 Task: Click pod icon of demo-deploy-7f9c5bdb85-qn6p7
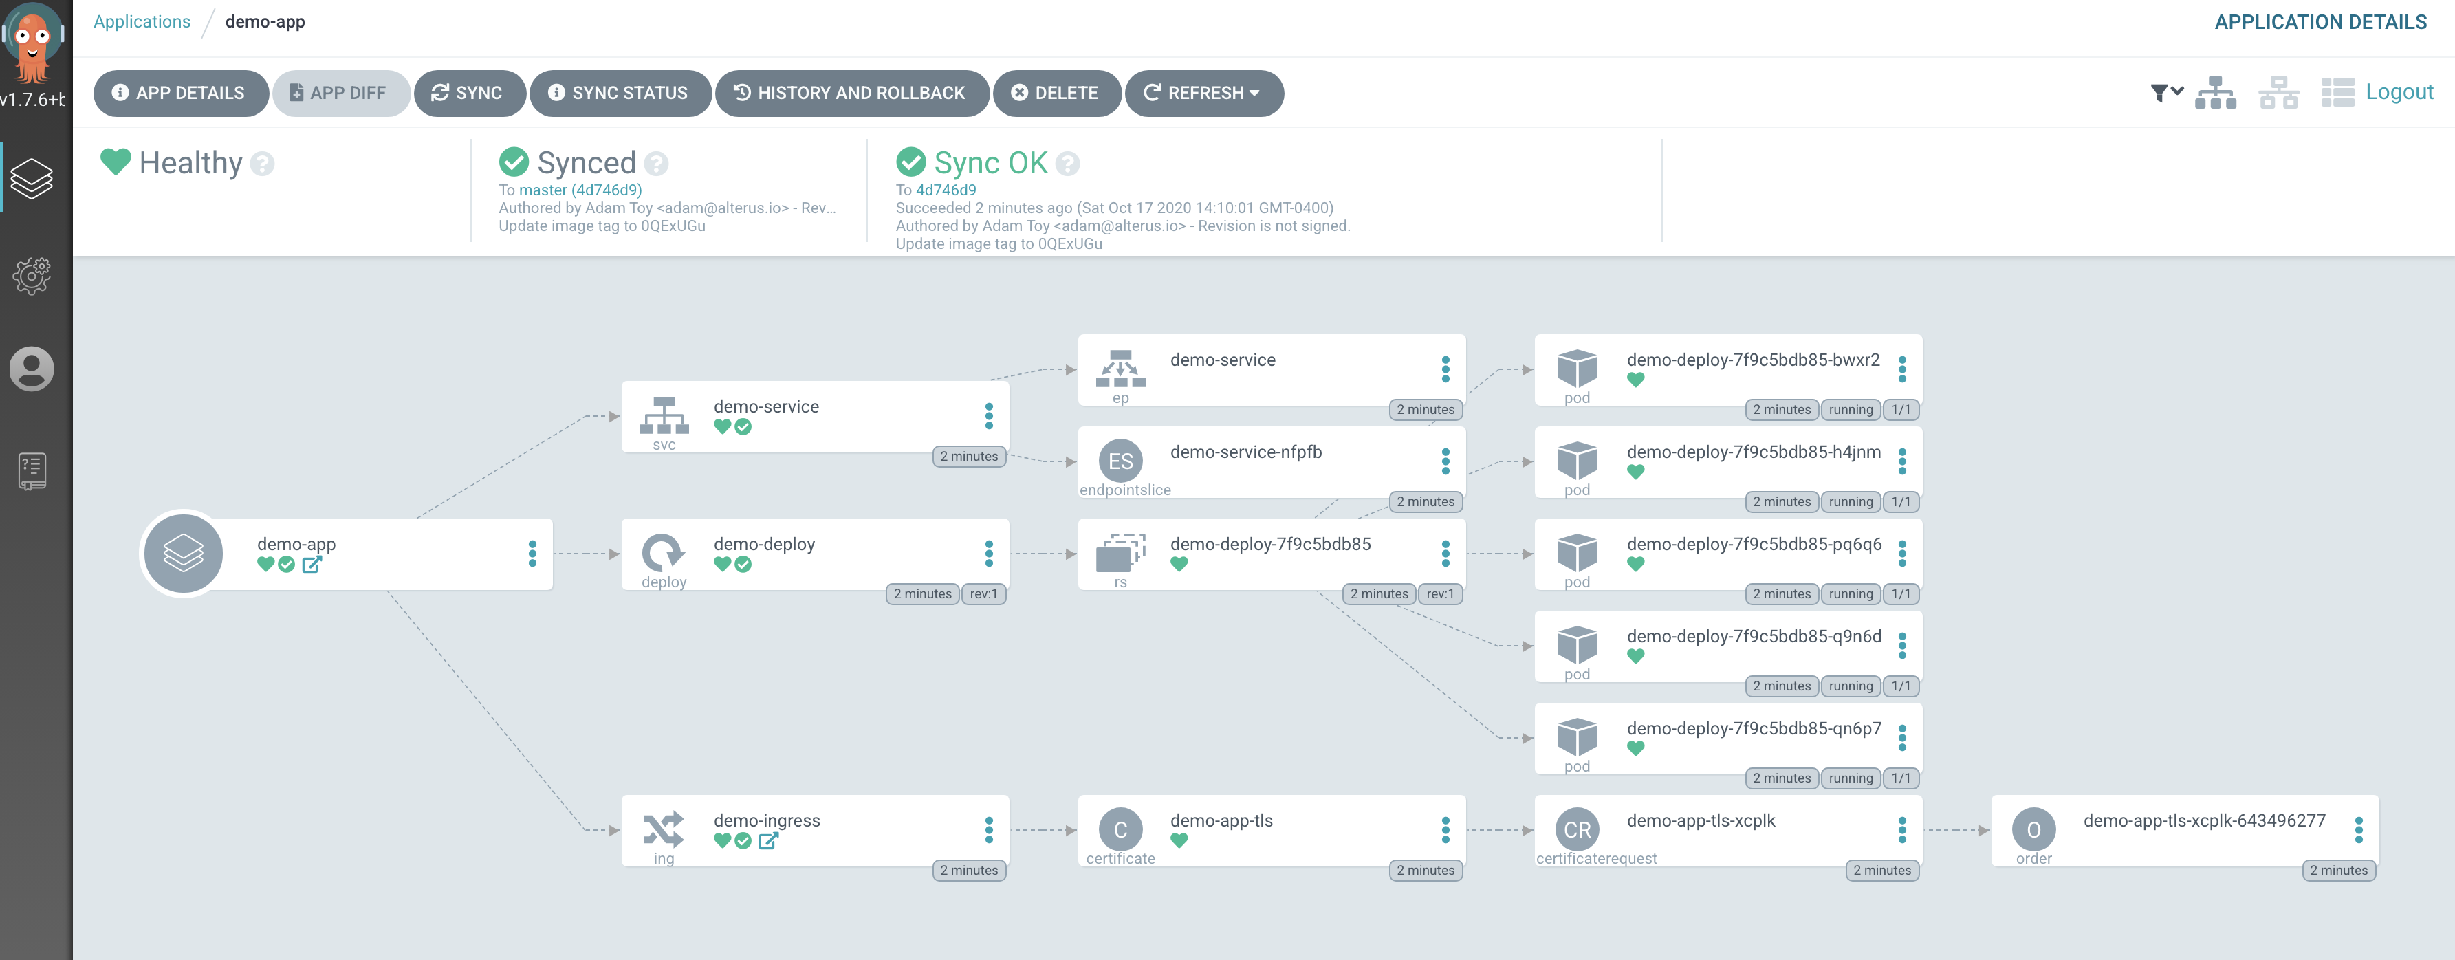[1576, 737]
